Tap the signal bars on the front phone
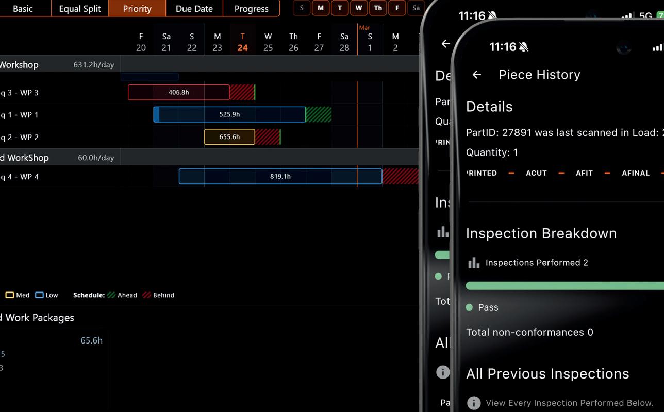 coord(658,47)
